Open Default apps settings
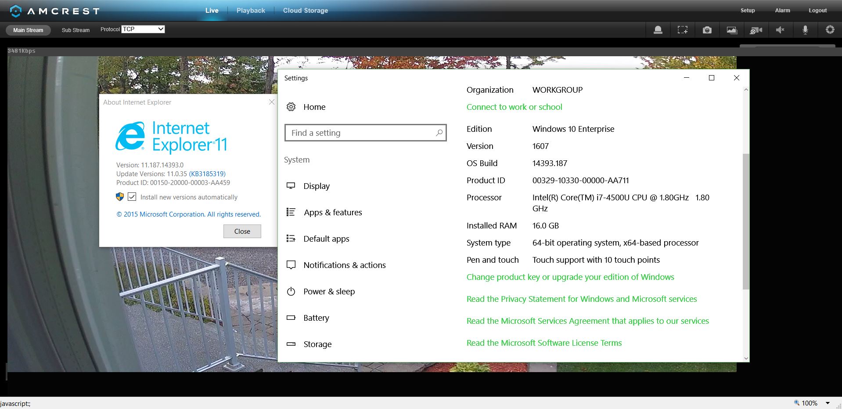The width and height of the screenshot is (842, 409). point(317,239)
